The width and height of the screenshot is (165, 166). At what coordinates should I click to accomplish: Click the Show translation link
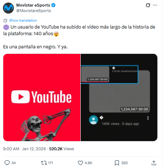tap(23, 21)
